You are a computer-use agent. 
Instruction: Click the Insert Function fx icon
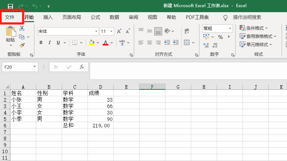click(82, 67)
